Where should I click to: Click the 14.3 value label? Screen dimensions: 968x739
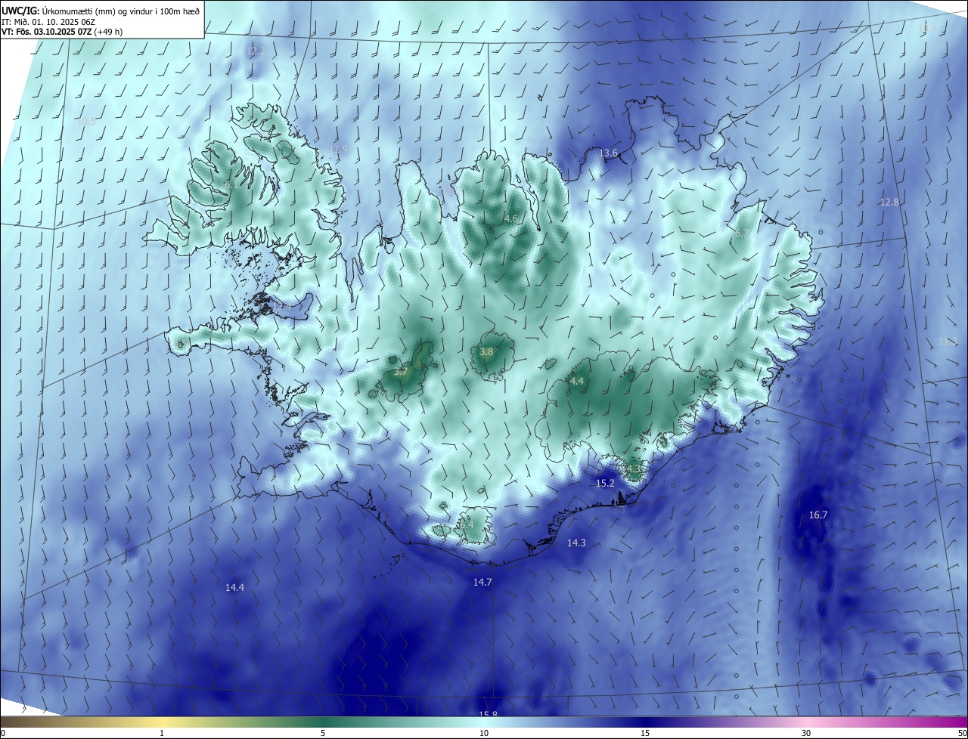click(x=576, y=543)
